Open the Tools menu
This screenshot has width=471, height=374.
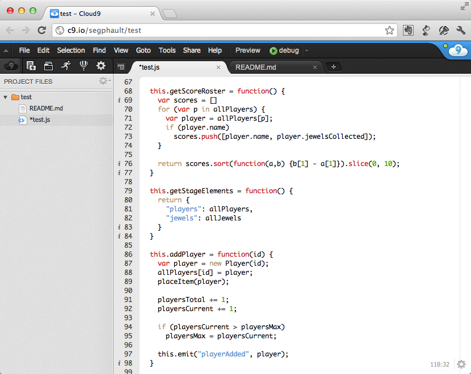[x=167, y=50]
